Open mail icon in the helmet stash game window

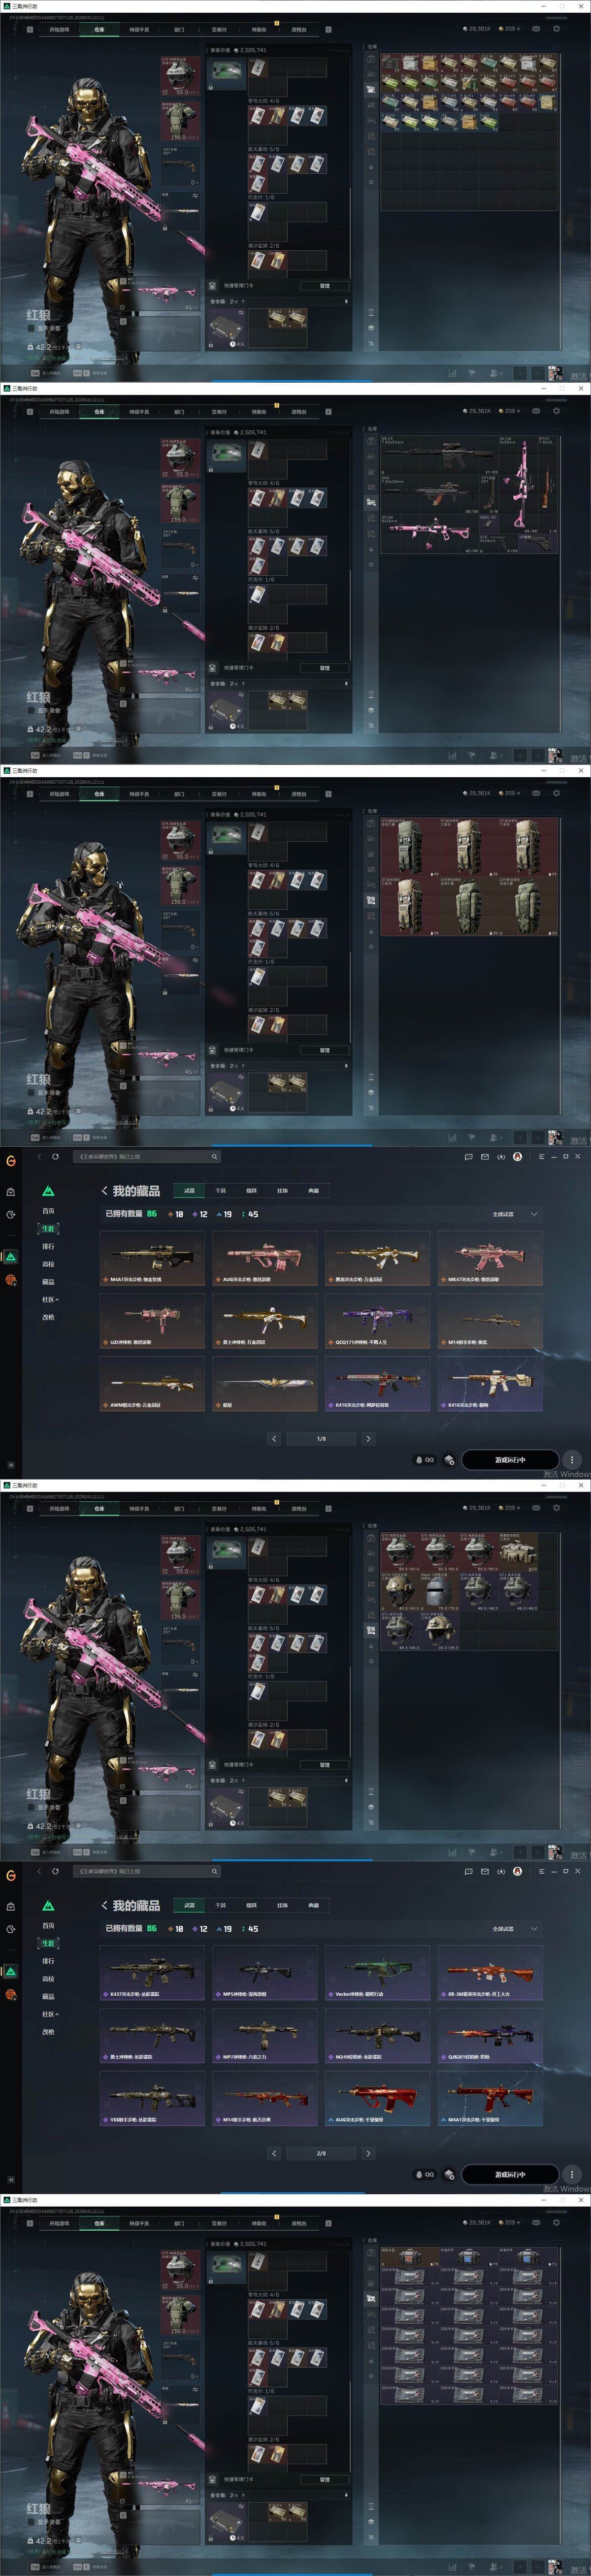(536, 1508)
